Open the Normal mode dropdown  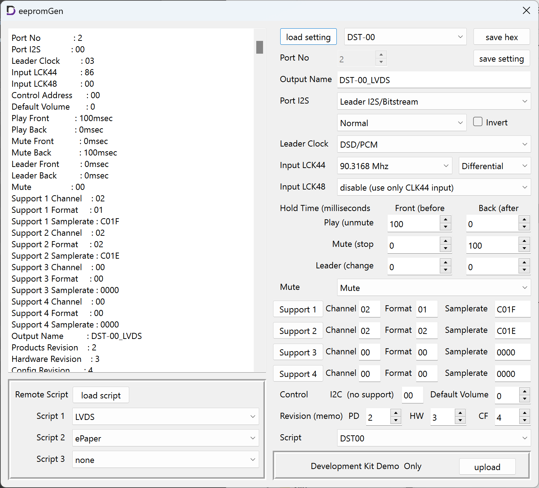[402, 123]
